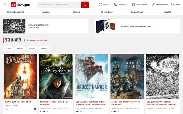Select the Affiches filter chip
Viewport: 183px width, 114px height.
[x=32, y=49]
